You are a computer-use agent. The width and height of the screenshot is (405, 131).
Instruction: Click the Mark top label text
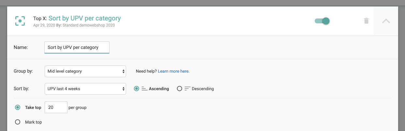point(34,122)
